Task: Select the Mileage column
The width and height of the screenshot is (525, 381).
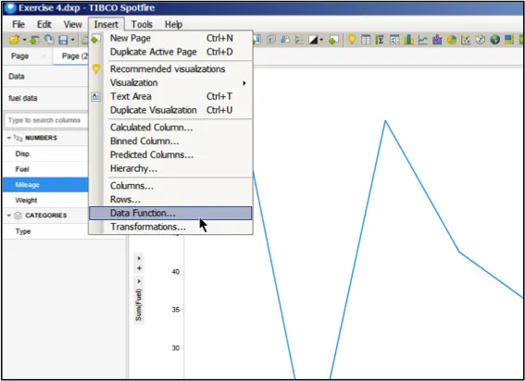Action: [45, 185]
